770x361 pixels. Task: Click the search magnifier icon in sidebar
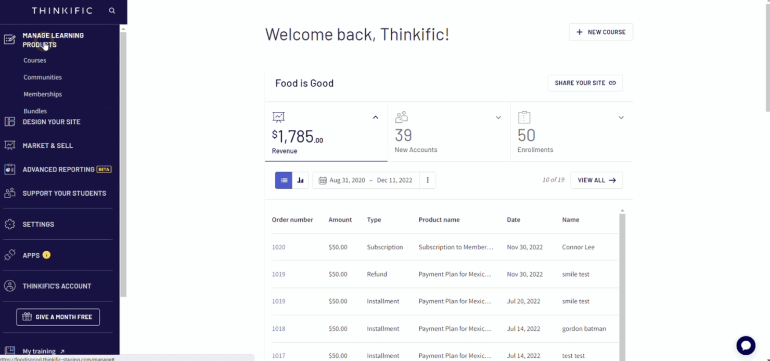click(x=112, y=11)
